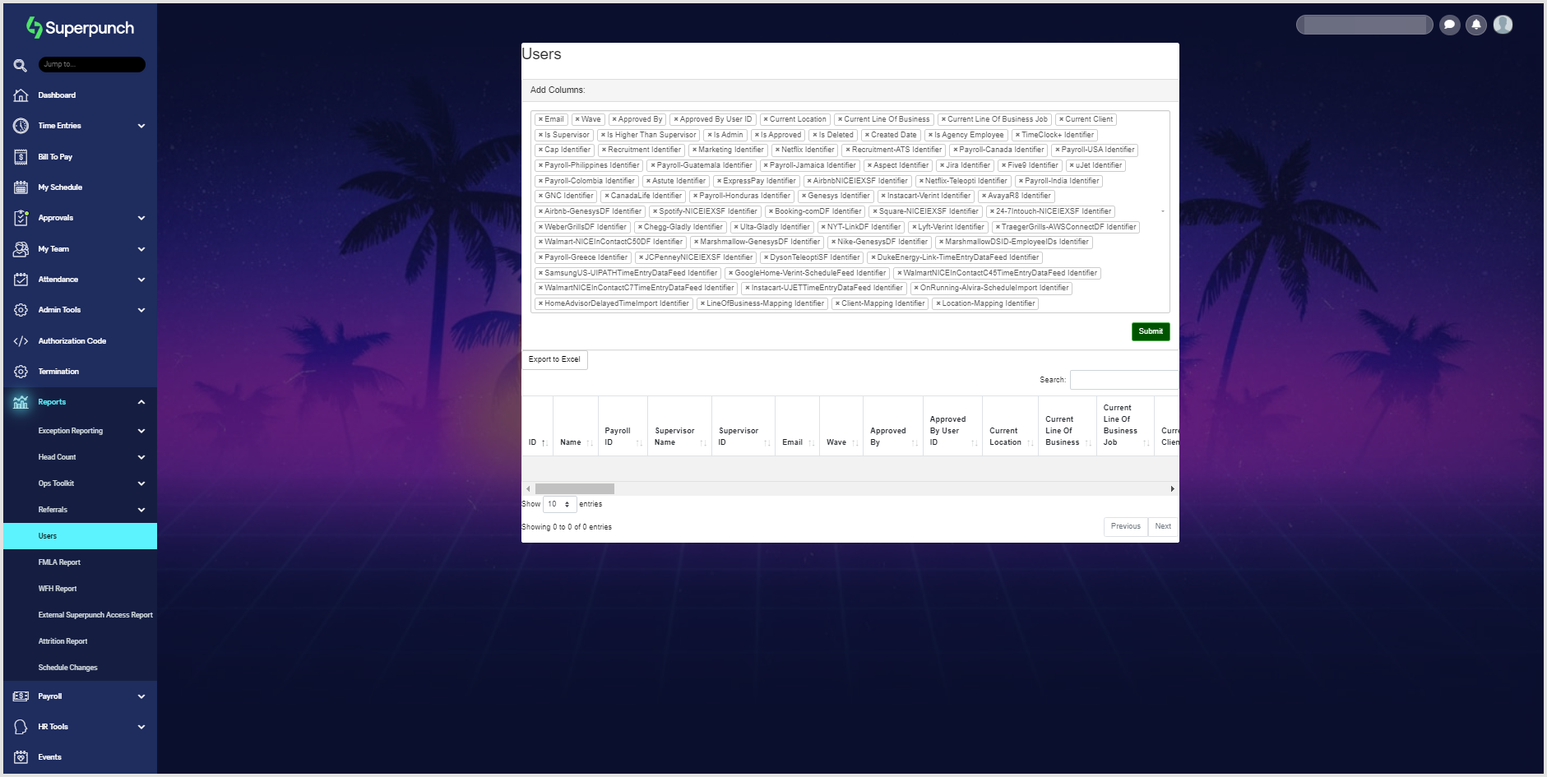
Task: Click the Authorization Code icon
Action: 21,341
